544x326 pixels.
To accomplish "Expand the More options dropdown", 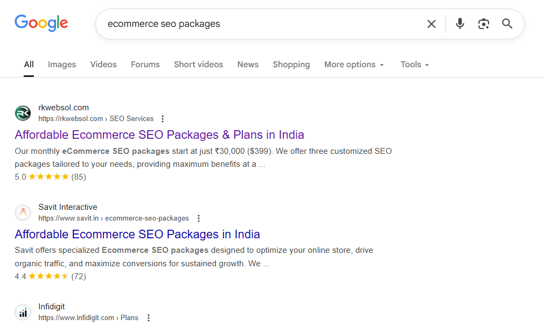I will pos(354,65).
